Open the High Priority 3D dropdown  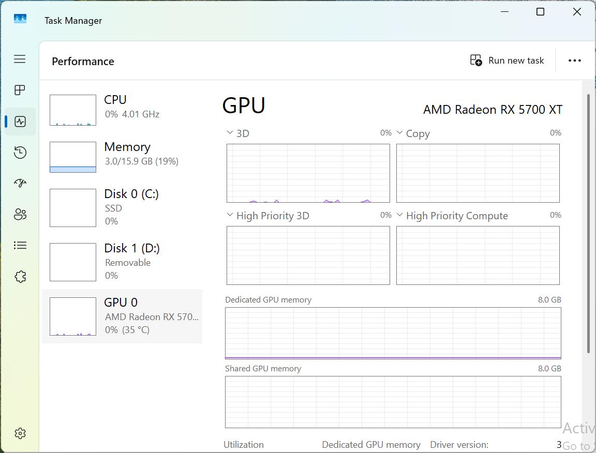pyautogui.click(x=230, y=216)
